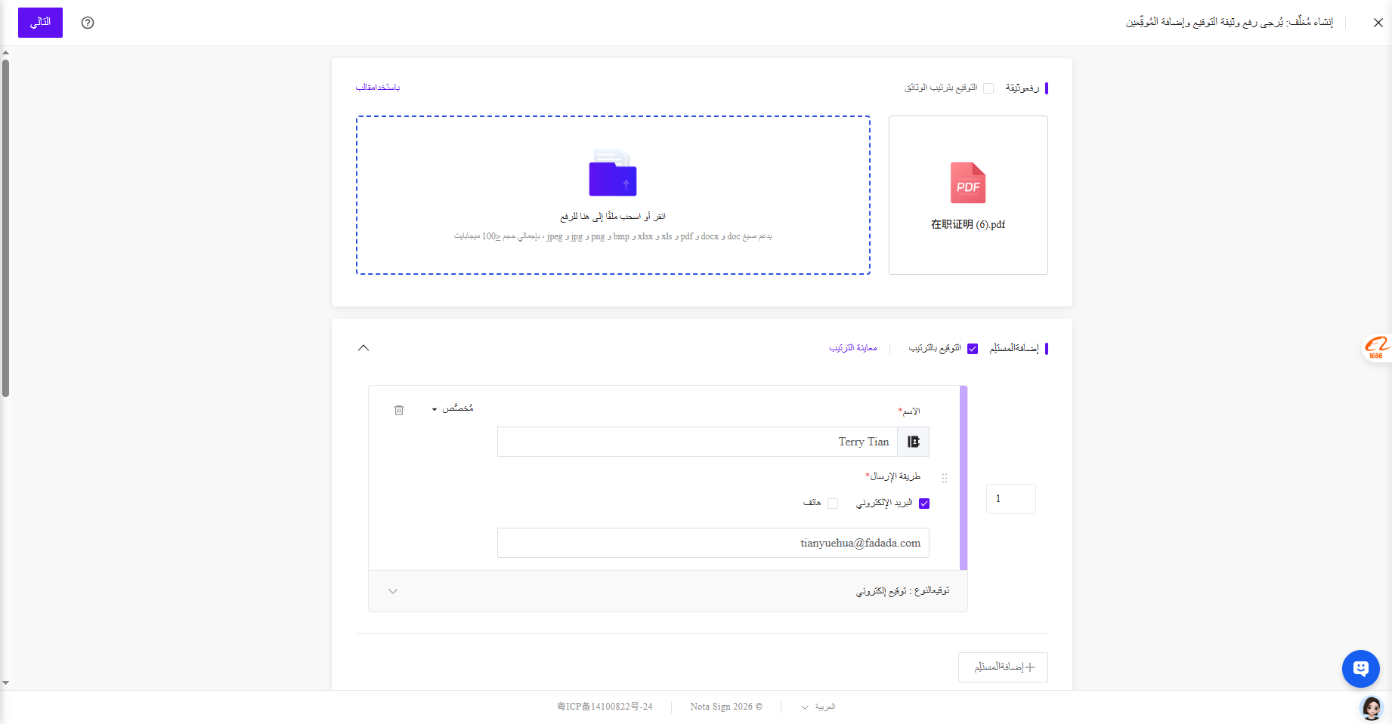The image size is (1392, 724).
Task: Click the purple التالي next button
Action: click(x=40, y=23)
